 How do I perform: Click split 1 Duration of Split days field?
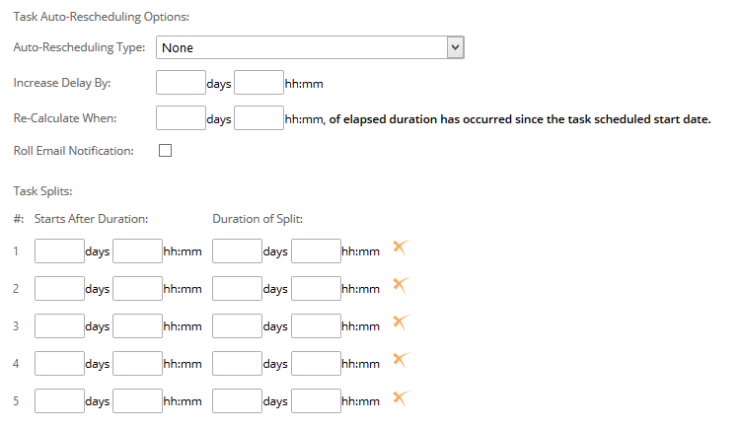click(238, 250)
